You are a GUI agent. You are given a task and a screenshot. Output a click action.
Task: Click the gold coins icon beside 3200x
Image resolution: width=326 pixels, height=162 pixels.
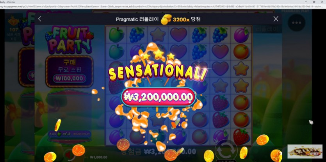coord(166,20)
